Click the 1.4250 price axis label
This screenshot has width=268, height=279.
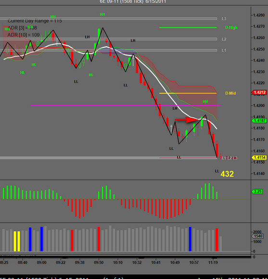point(259,49)
